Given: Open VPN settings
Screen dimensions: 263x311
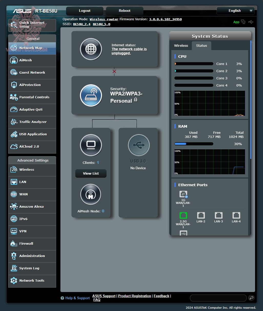Looking at the screenshot, I should [32, 231].
